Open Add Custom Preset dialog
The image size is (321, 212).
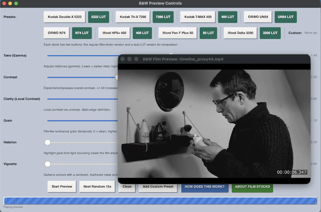[158, 188]
